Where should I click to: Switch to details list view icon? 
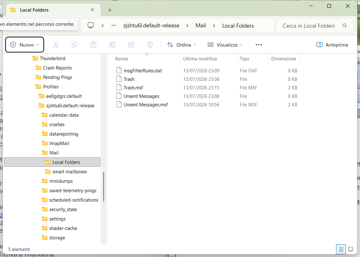[341, 249]
